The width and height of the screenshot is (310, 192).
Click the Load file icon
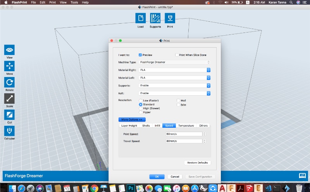(140, 18)
